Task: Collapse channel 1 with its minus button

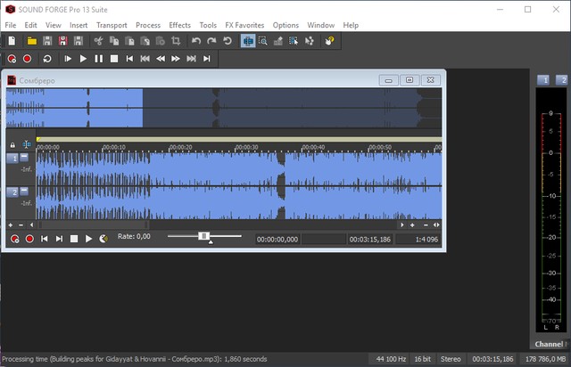Action: [x=24, y=158]
